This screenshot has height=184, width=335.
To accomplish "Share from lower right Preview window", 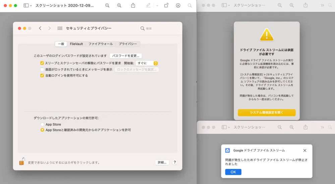I will 305,127.
